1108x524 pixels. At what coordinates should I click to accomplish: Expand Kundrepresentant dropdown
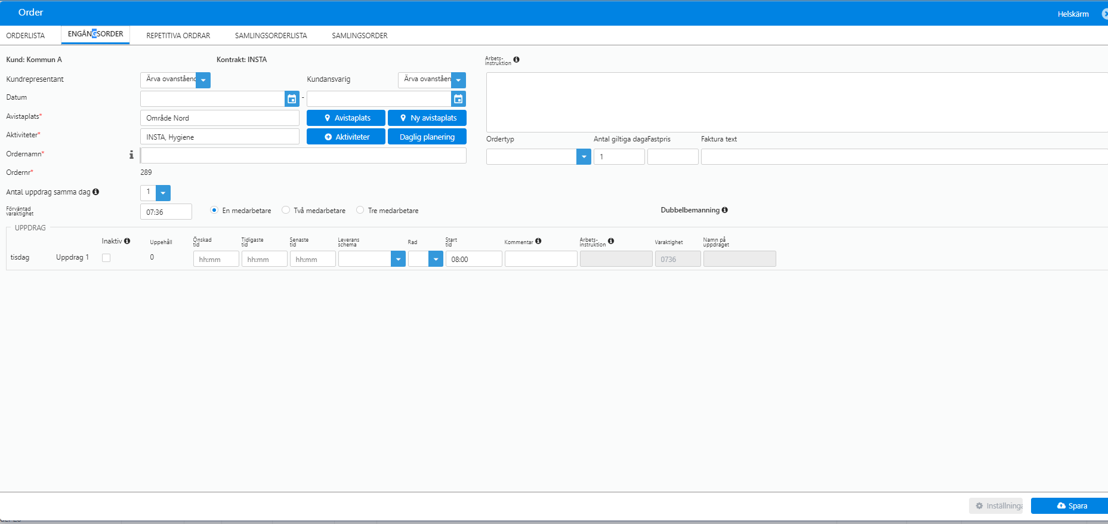[203, 80]
